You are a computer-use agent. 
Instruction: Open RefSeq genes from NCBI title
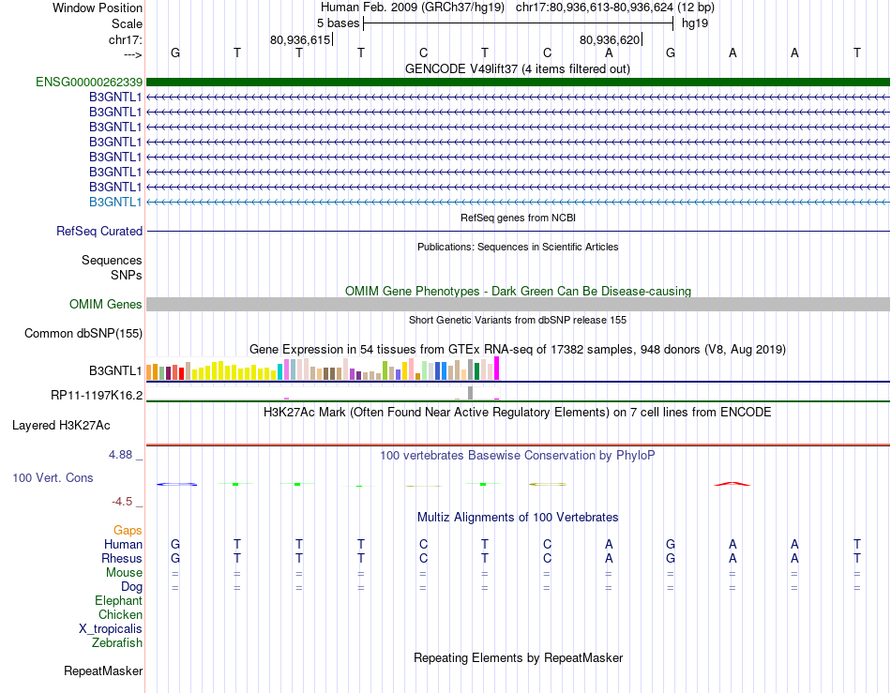point(518,218)
